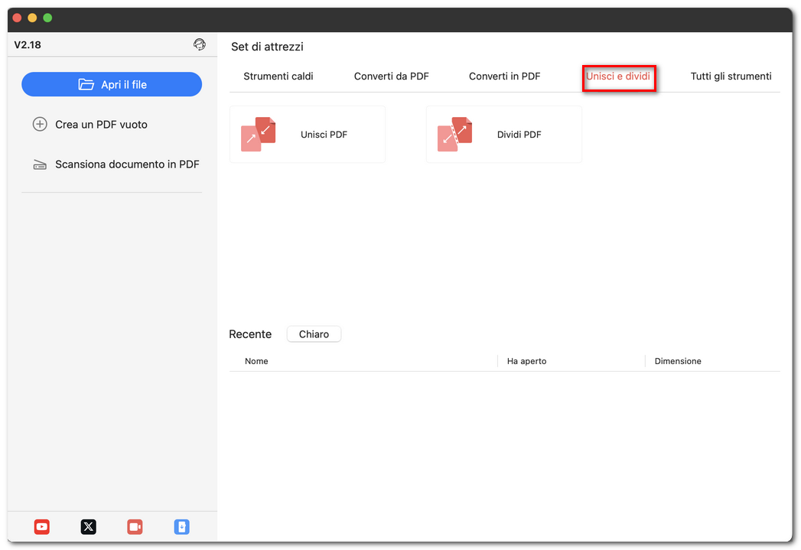Click the blue phone download icon
This screenshot has width=801, height=550.
[x=181, y=526]
